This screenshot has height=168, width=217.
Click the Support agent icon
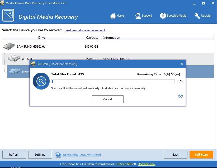coord(138,16)
